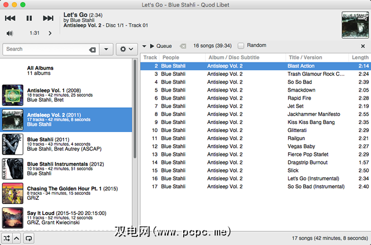Skip to the previous track
Screen dimensions: 371x245
tap(10, 18)
